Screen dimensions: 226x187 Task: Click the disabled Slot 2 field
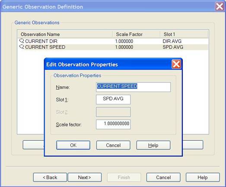tap(113, 112)
